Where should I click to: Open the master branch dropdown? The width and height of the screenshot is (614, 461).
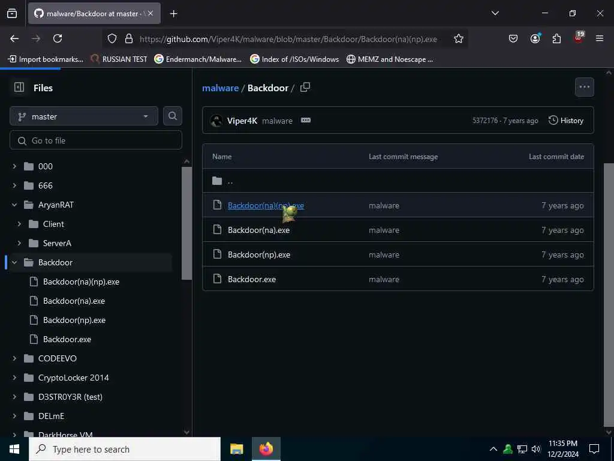click(84, 116)
